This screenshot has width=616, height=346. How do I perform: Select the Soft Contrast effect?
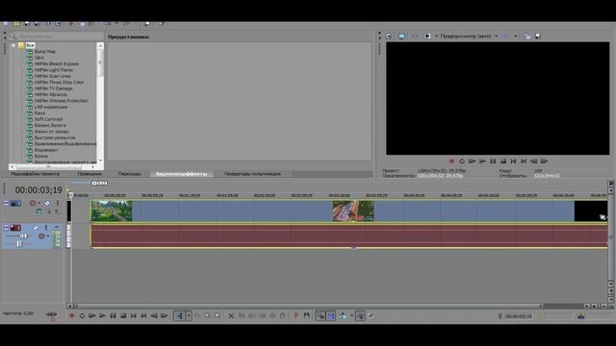point(48,119)
